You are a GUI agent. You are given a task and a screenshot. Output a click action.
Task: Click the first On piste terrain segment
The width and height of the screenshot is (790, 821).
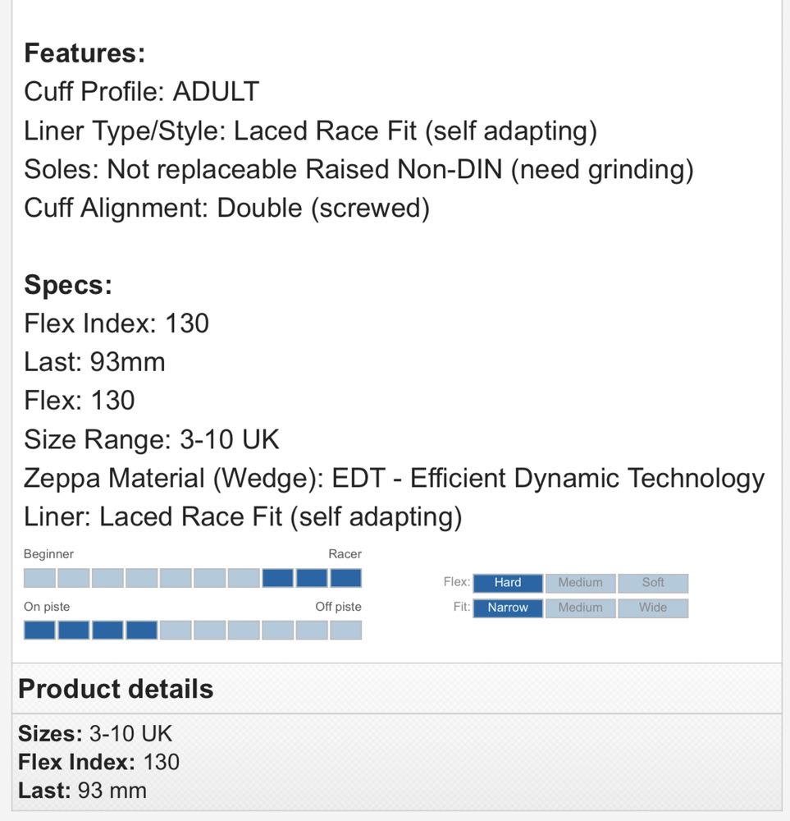pos(39,630)
